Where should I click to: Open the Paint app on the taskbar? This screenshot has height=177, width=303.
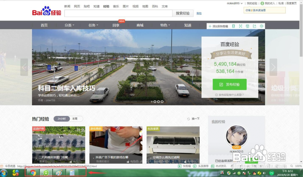click(x=59, y=173)
